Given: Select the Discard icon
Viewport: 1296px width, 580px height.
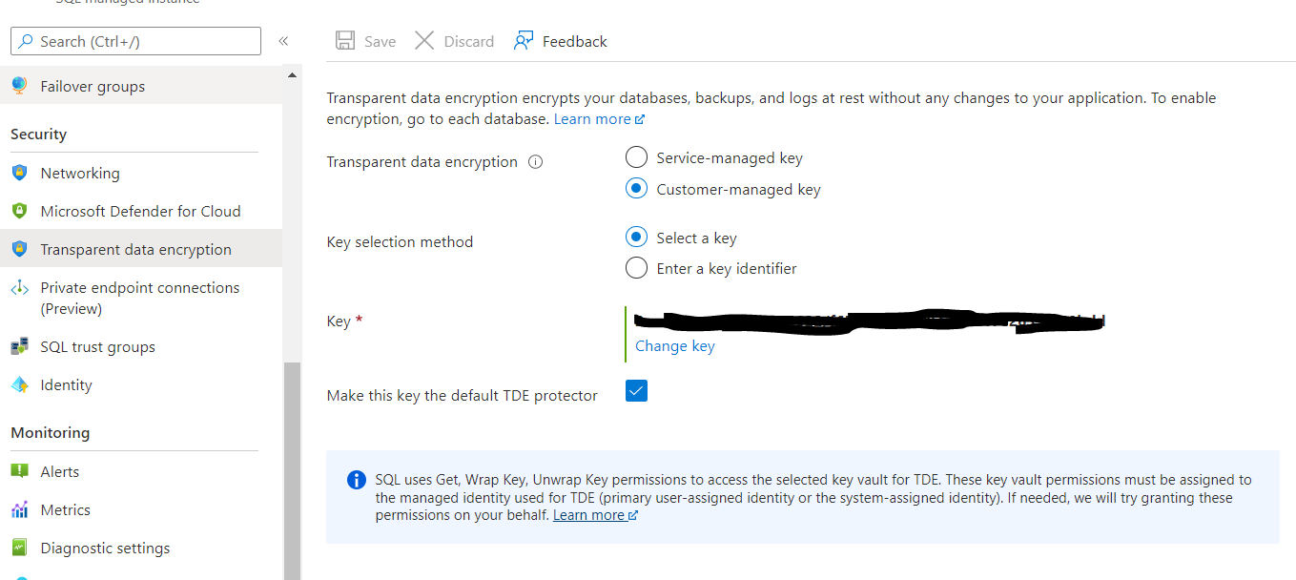Looking at the screenshot, I should [424, 40].
